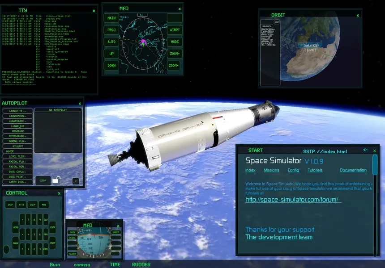Click ZOOM- on the top MFD

174,65
